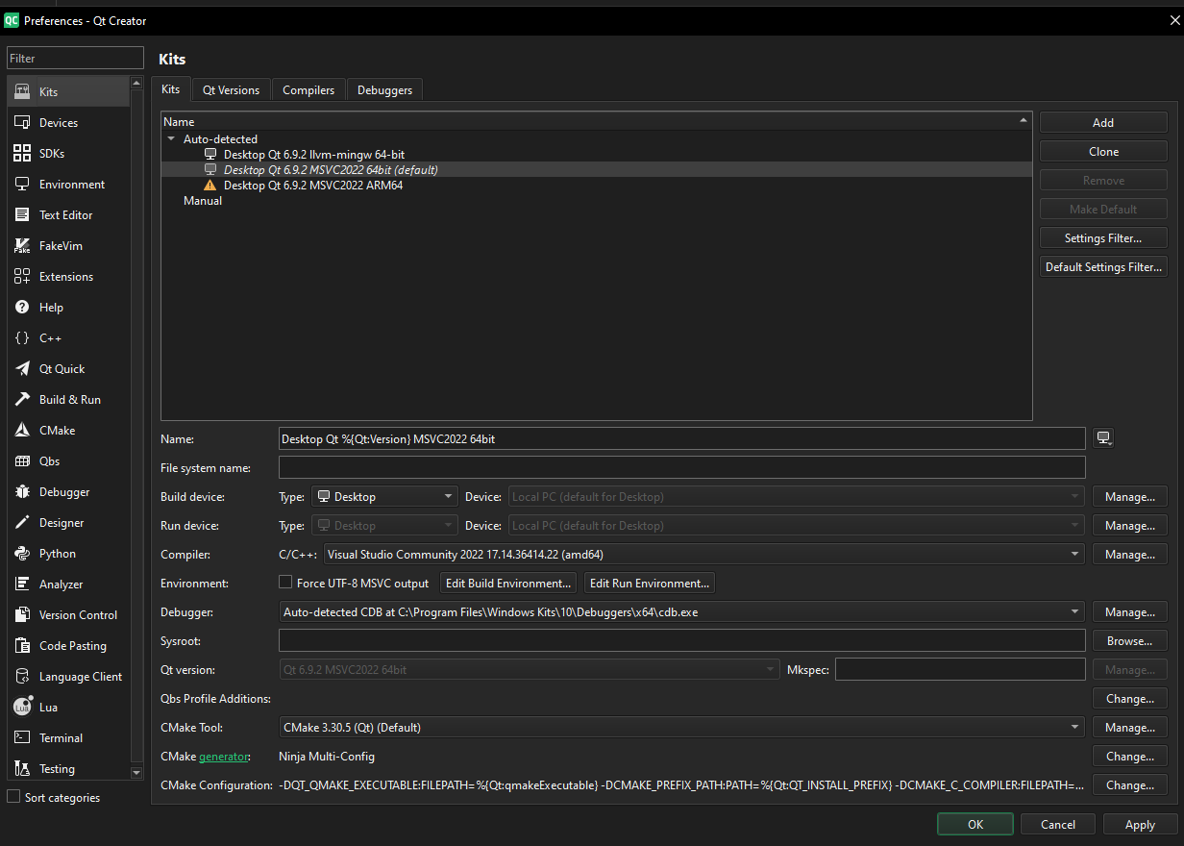Open Settings Filter dialog
The height and width of the screenshot is (846, 1184).
click(x=1103, y=237)
